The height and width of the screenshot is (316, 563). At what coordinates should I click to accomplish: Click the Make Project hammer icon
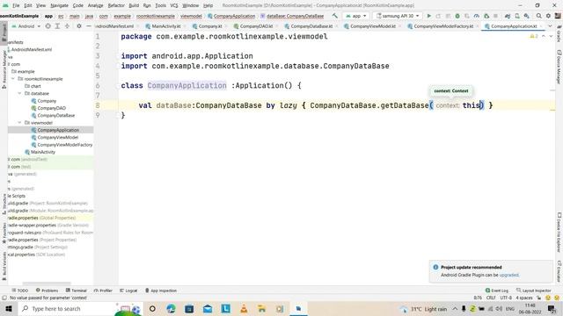click(x=334, y=16)
